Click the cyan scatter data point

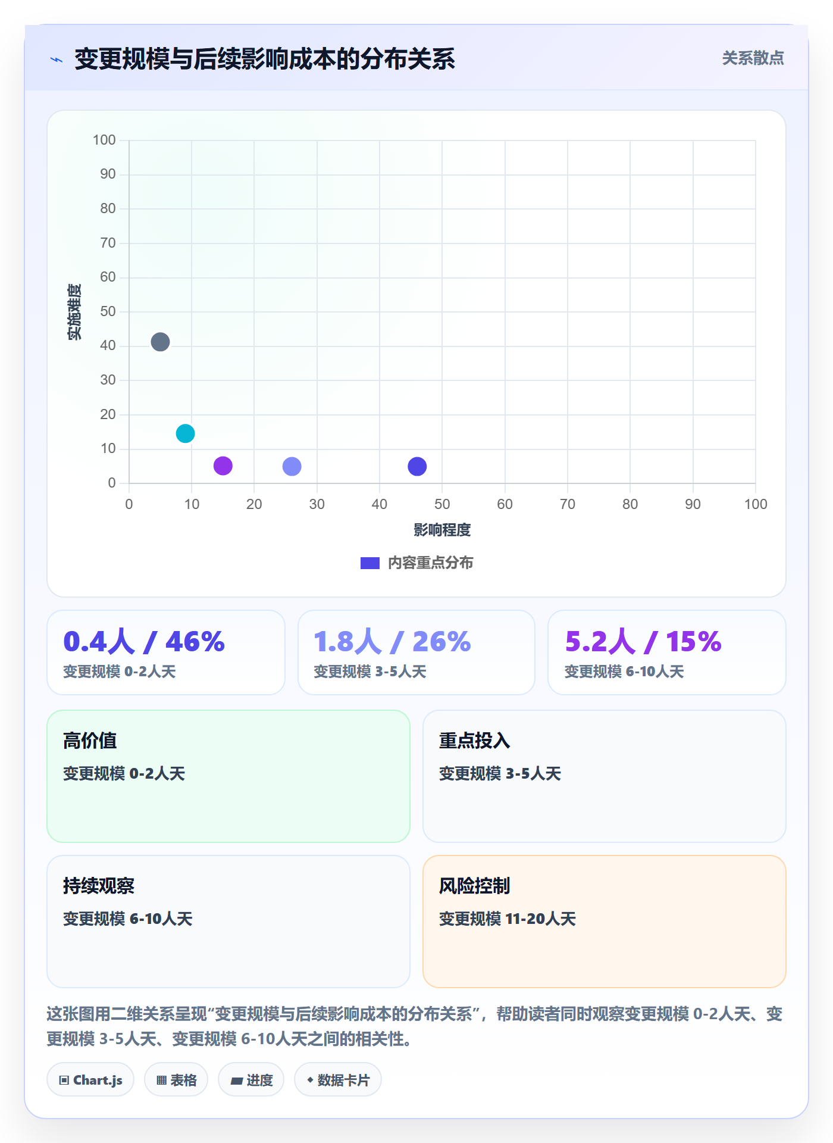(x=185, y=433)
